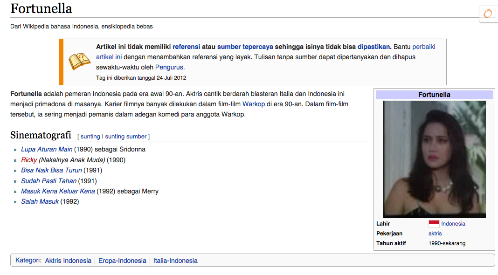
Task: Open 'Bisa Naik Bisa Turun' film page
Action: [x=51, y=170]
